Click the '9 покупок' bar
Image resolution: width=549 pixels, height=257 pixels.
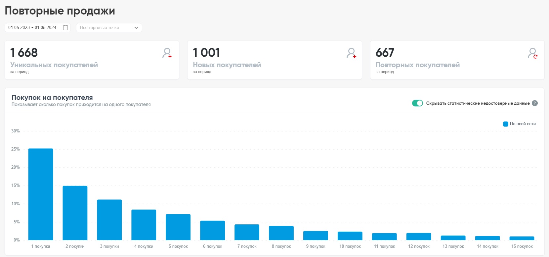tap(316, 236)
